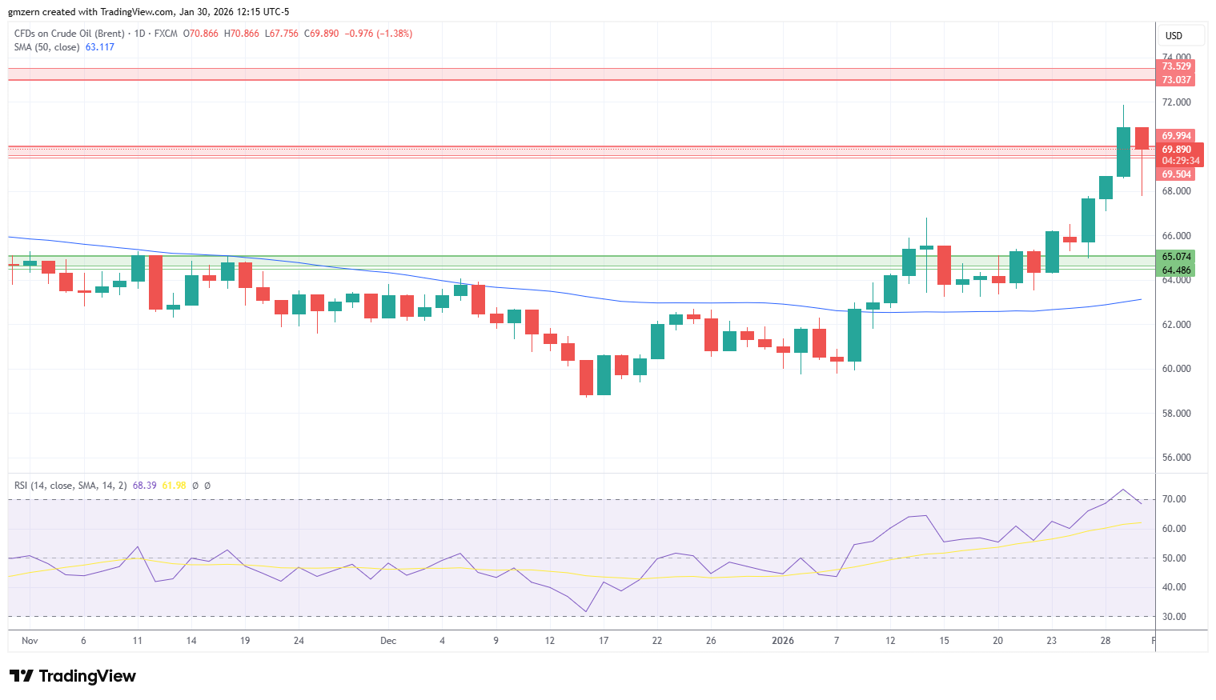Click the low price L67.756

point(282,34)
